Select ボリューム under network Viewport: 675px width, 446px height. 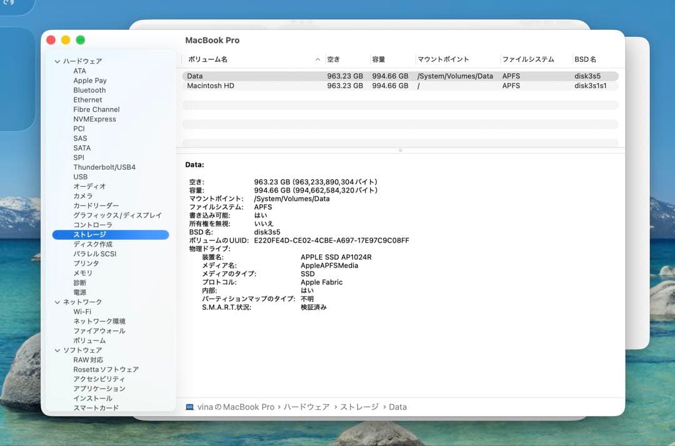coord(89,340)
